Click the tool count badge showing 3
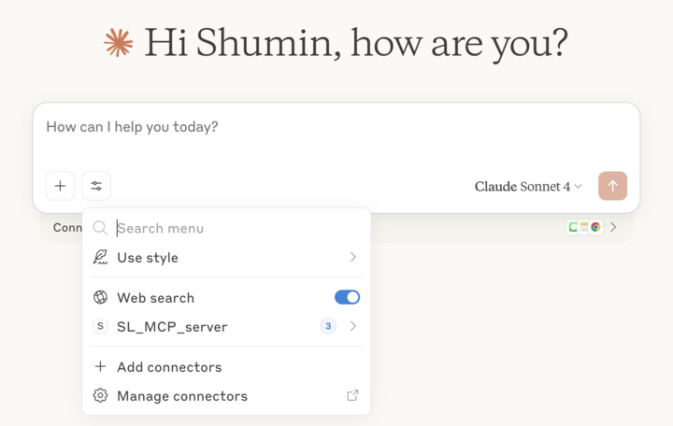Screen dimensions: 673x426 click(328, 326)
